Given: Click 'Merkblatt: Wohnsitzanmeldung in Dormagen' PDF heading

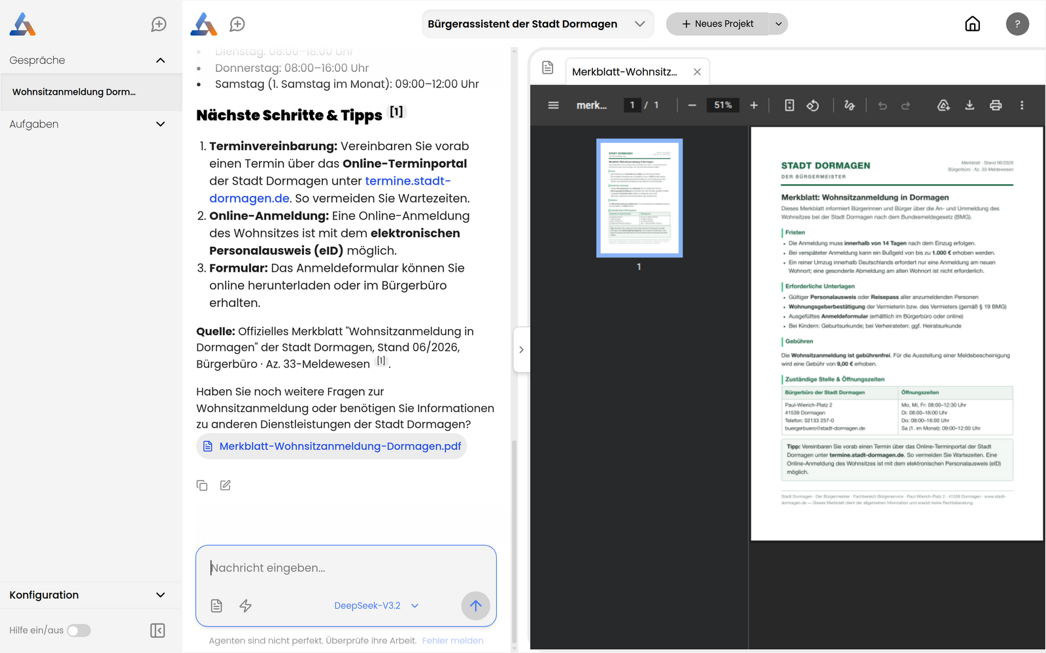Looking at the screenshot, I should point(865,197).
